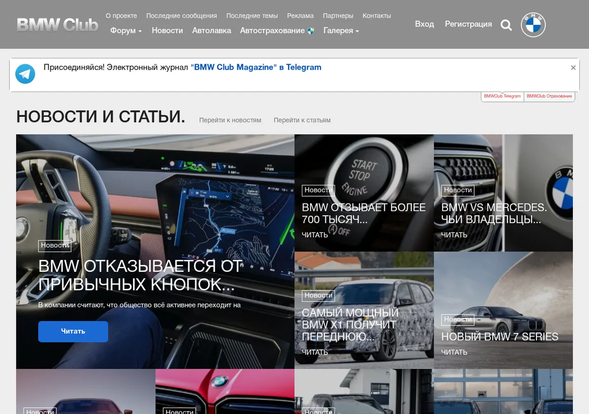This screenshot has height=414, width=589.
Task: Switch to BMWClub Страхование tab
Action: click(x=549, y=96)
